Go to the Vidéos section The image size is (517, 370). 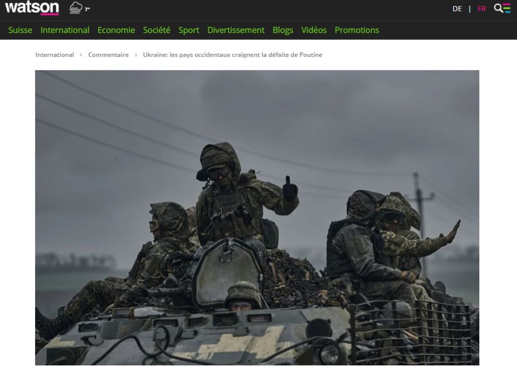pos(314,30)
